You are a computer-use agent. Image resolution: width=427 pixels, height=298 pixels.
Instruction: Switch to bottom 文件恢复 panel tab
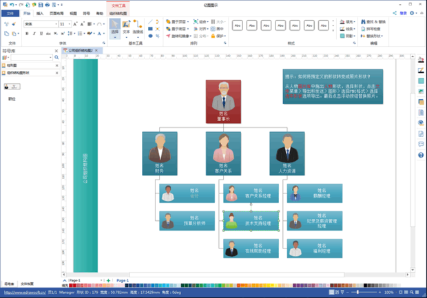[28, 284]
